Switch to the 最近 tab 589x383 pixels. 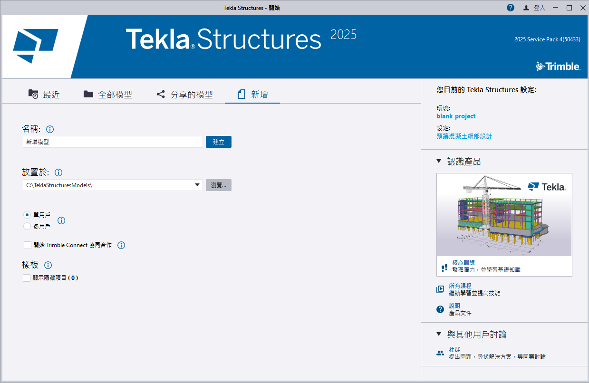coord(44,94)
